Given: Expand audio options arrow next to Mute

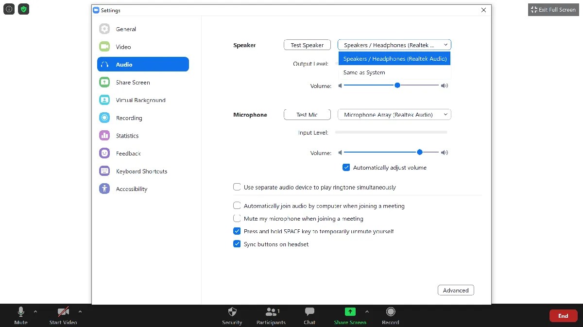Looking at the screenshot, I should [x=35, y=311].
